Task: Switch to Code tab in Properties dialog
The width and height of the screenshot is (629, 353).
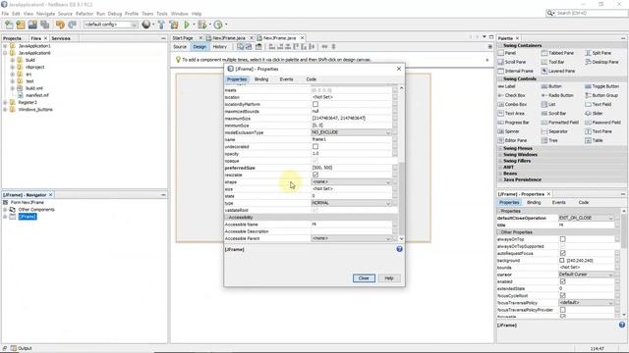Action: click(x=312, y=79)
